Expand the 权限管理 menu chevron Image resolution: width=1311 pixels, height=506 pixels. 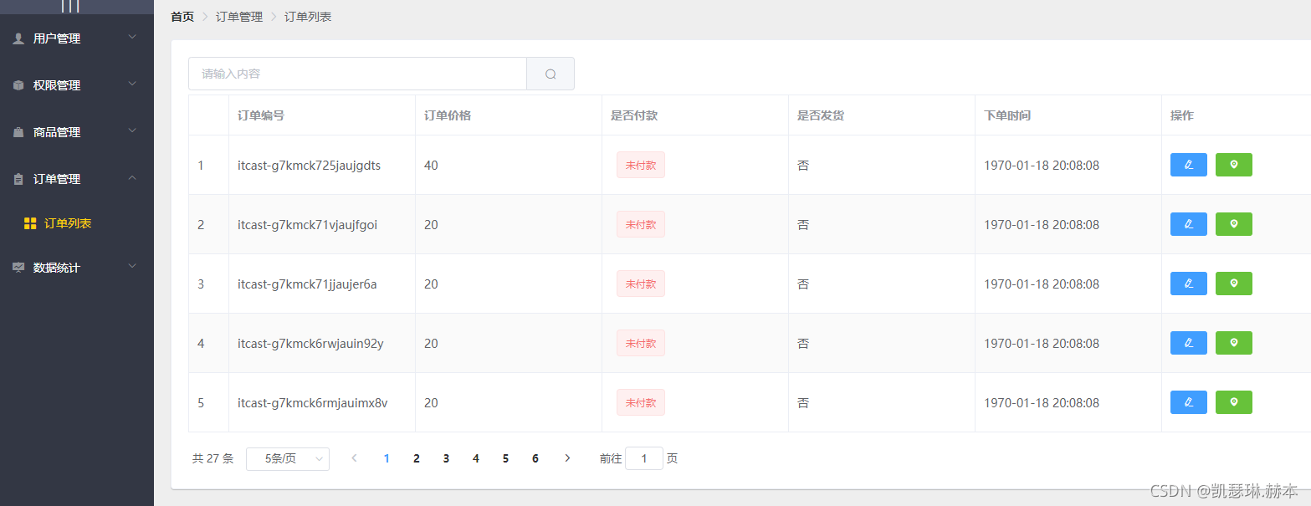coord(132,84)
